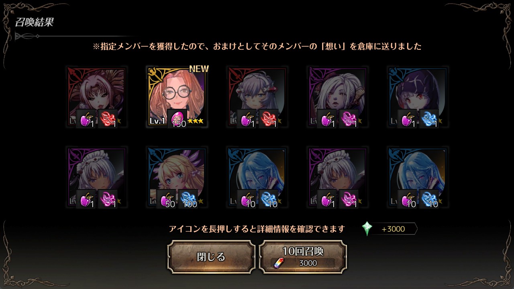Click the pink egg icon showing 150

177,119
